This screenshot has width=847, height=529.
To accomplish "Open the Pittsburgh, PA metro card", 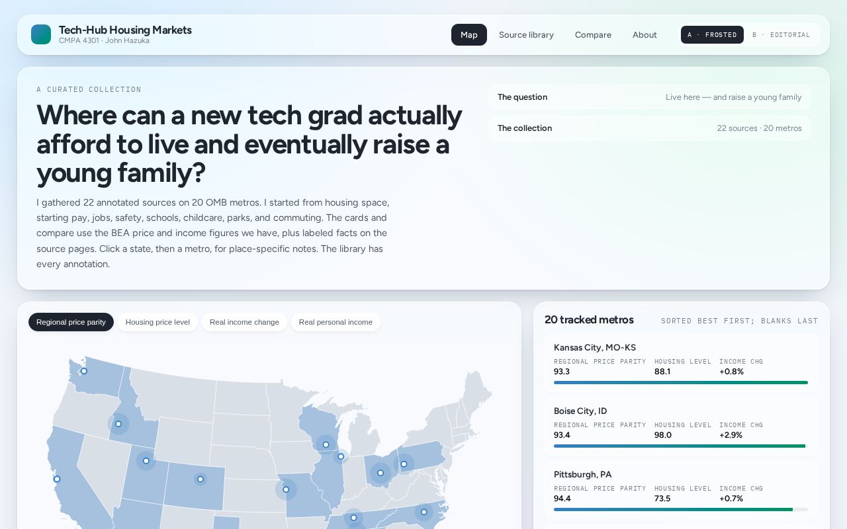I will pos(681,490).
